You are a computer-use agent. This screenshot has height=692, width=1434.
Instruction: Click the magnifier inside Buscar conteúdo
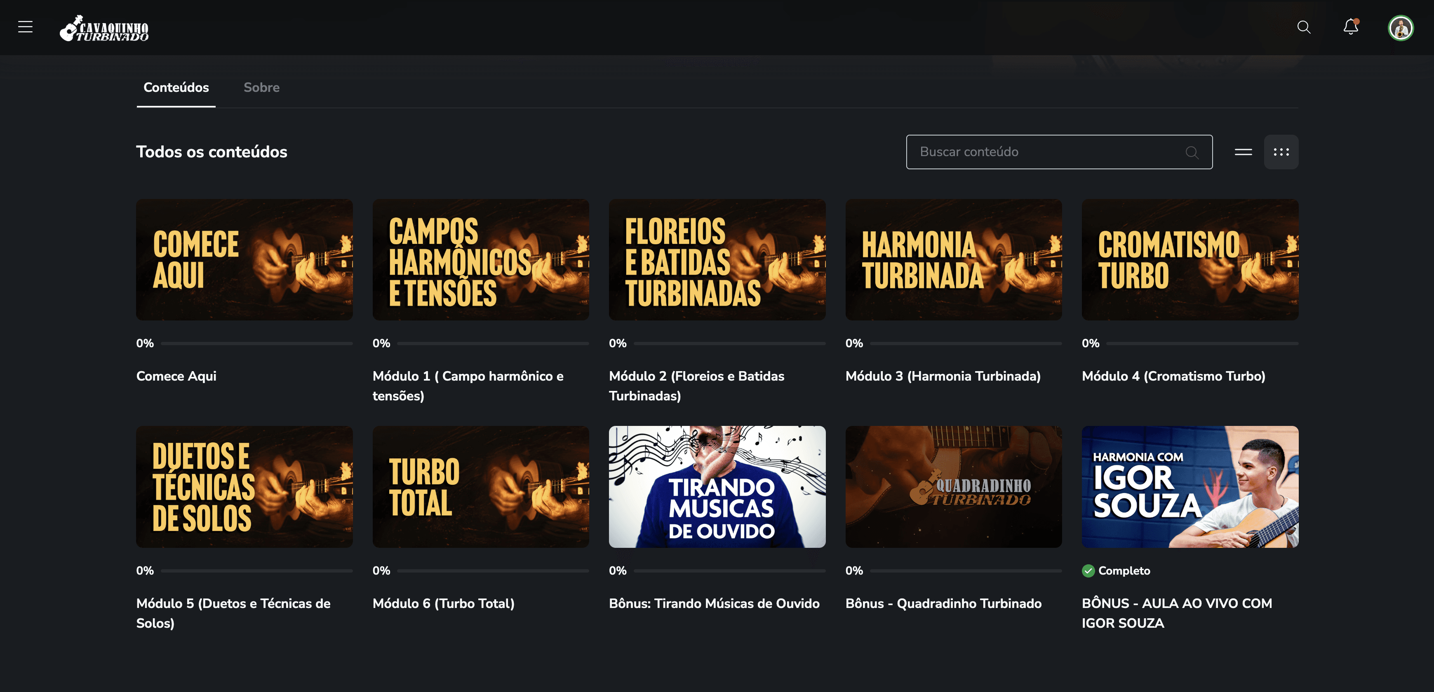click(x=1191, y=152)
